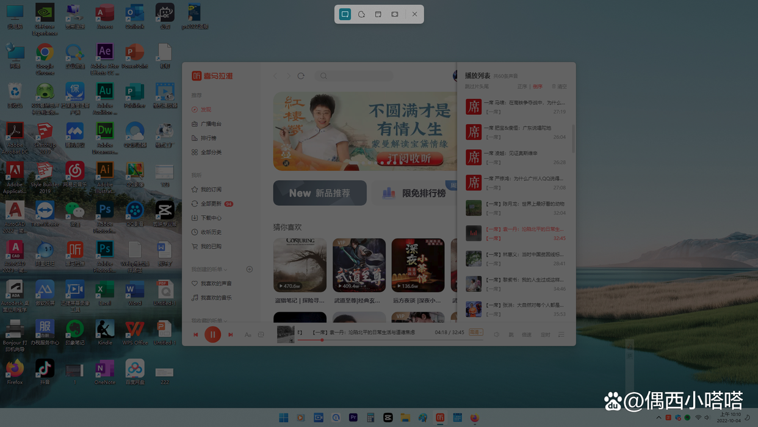Open WPS Office desktop icon
The image size is (758, 427).
pyautogui.click(x=134, y=333)
